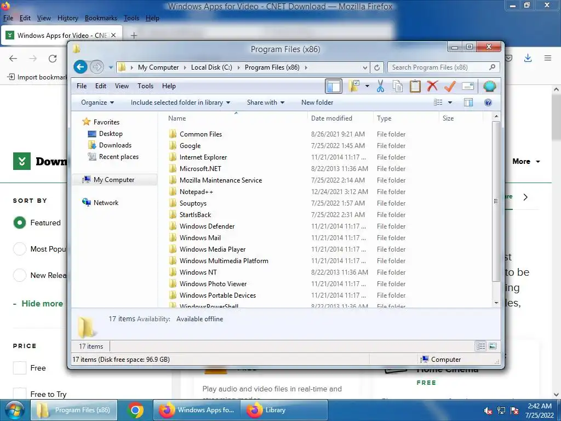Image resolution: width=561 pixels, height=421 pixels.
Task: Open Explorer help via question mark icon
Action: point(488,103)
